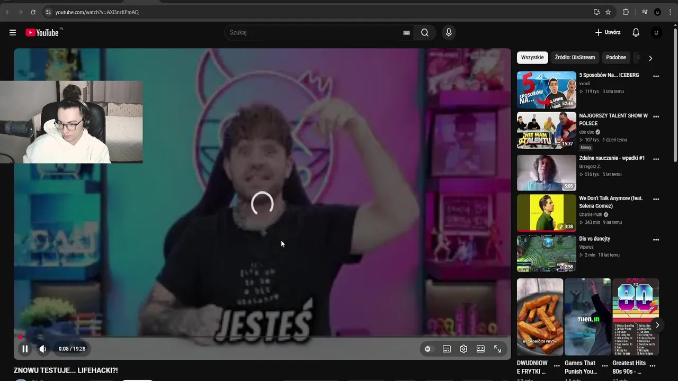678x381 pixels.
Task: Go to YouTube home via logo
Action: click(x=42, y=33)
